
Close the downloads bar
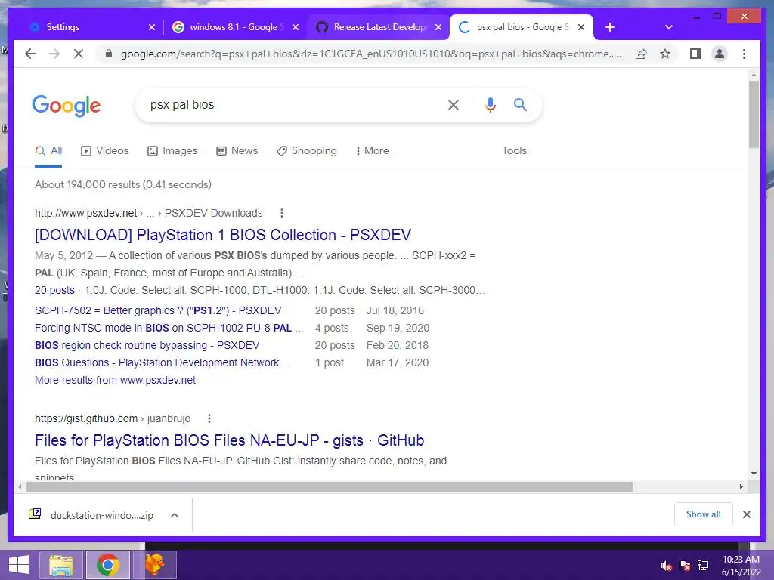click(x=746, y=514)
